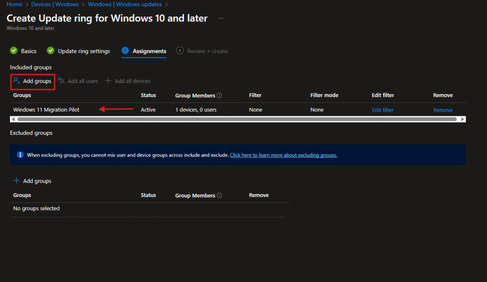Click the Add groups icon under Included groups
Viewport: 487px width, 282px height.
pos(16,81)
